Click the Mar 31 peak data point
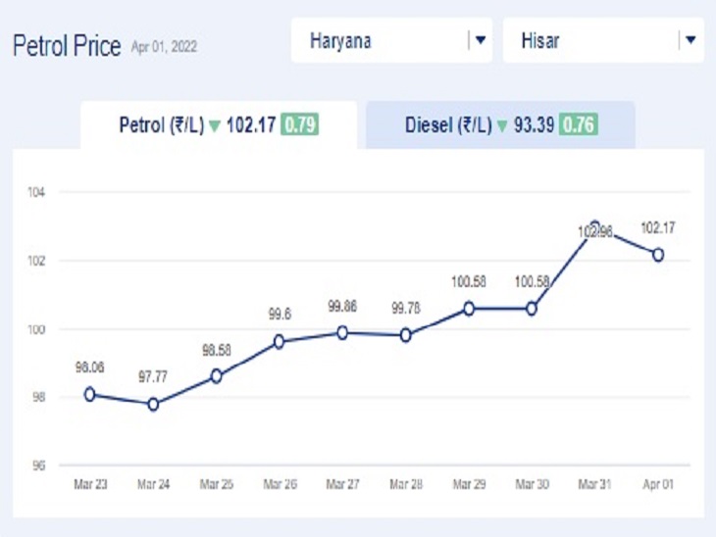The height and width of the screenshot is (537, 716). tap(594, 226)
